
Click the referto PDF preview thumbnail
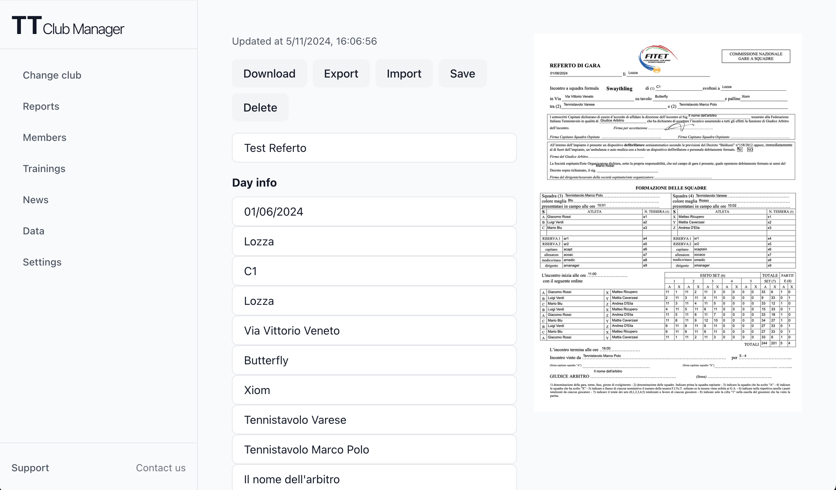[x=668, y=223]
